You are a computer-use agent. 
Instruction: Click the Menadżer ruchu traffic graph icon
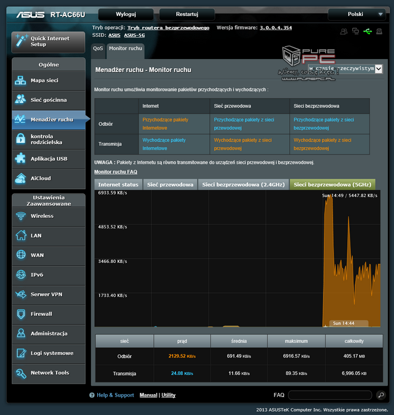(20, 119)
